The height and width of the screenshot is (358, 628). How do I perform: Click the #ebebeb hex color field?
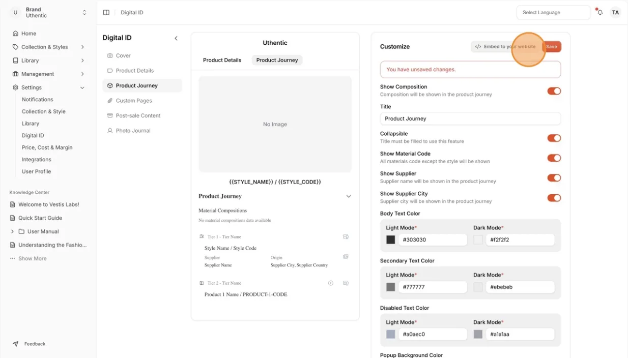520,287
